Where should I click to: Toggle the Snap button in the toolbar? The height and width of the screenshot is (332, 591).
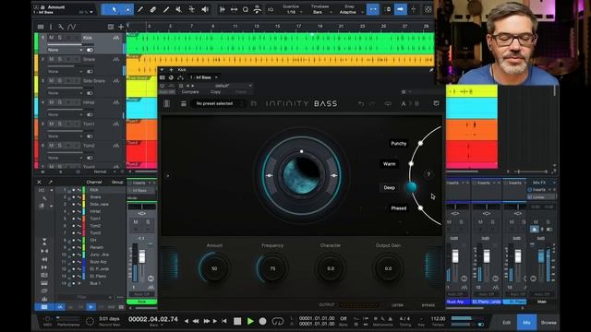(x=372, y=9)
